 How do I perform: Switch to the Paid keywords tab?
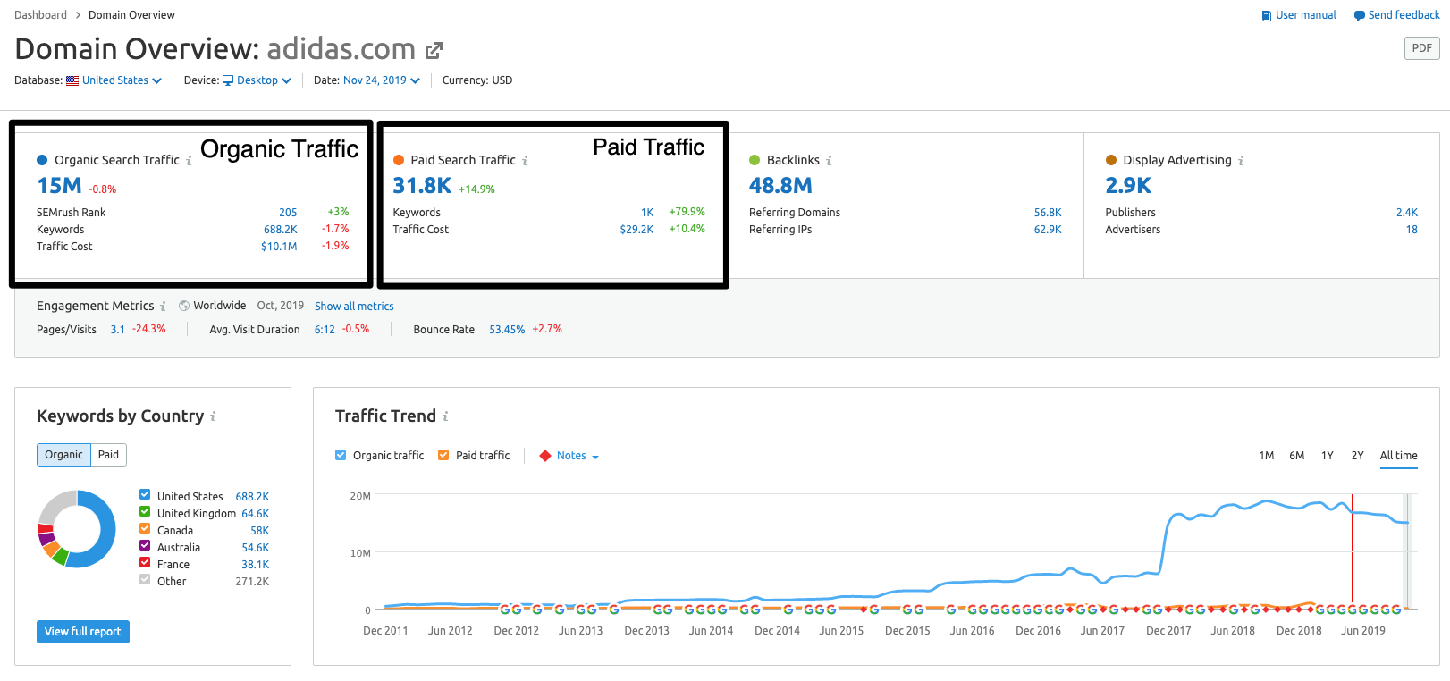108,455
